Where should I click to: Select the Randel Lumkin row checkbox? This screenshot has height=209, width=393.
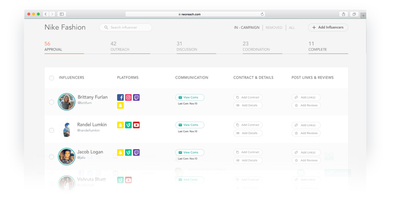(x=52, y=130)
